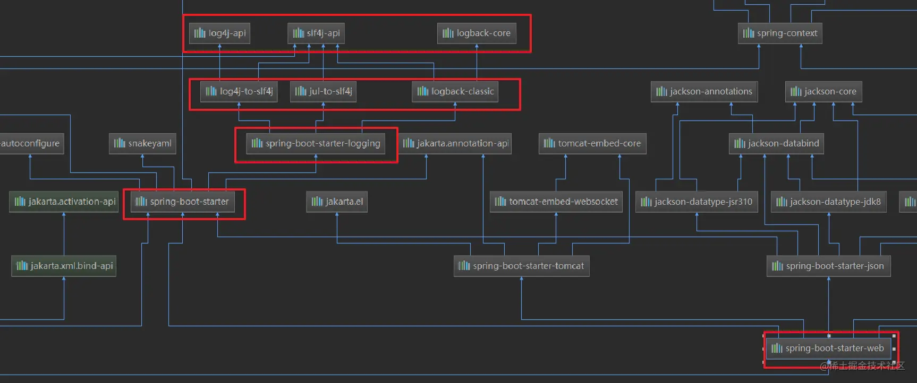The width and height of the screenshot is (917, 383).
Task: Click the spring-boot-starter-tomcat node
Action: [x=521, y=266]
